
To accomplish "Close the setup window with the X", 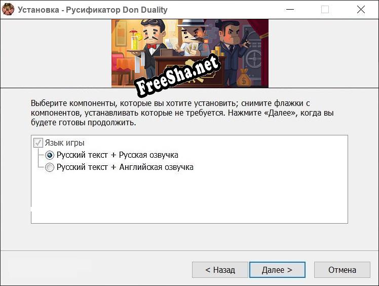I will [x=361, y=10].
